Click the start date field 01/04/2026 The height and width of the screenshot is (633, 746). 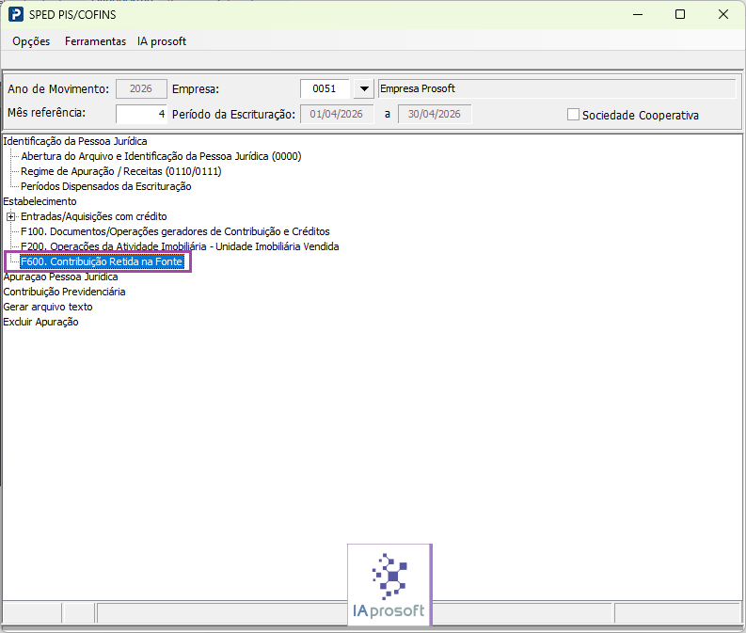337,114
